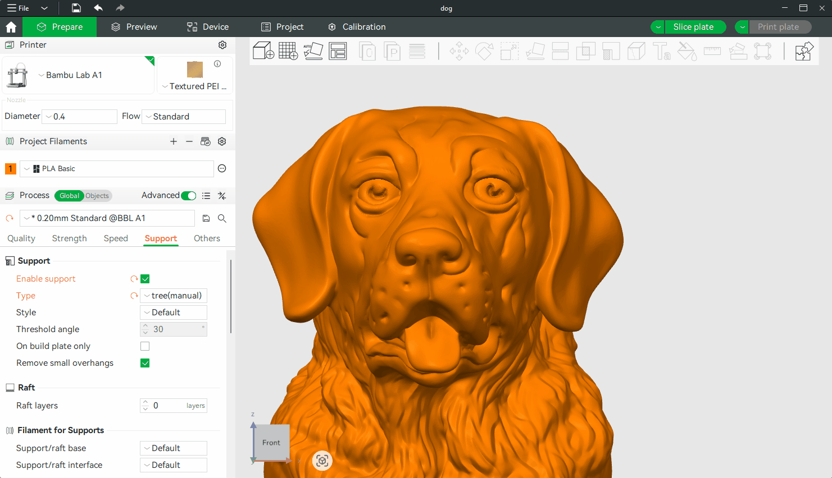The width and height of the screenshot is (832, 478).
Task: Open the Assembly view puzzle icon
Action: coord(804,51)
